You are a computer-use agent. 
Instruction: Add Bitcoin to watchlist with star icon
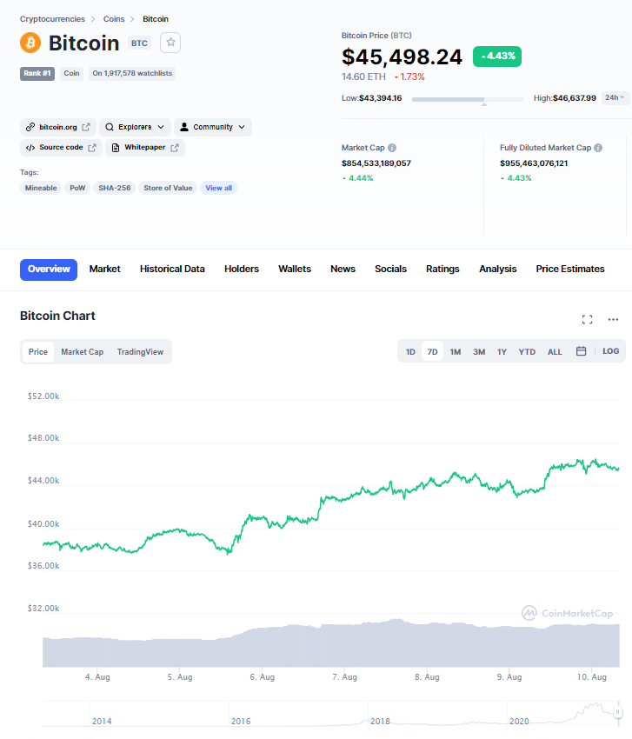pyautogui.click(x=170, y=43)
